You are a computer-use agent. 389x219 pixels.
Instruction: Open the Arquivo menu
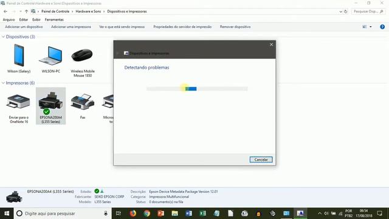point(9,19)
